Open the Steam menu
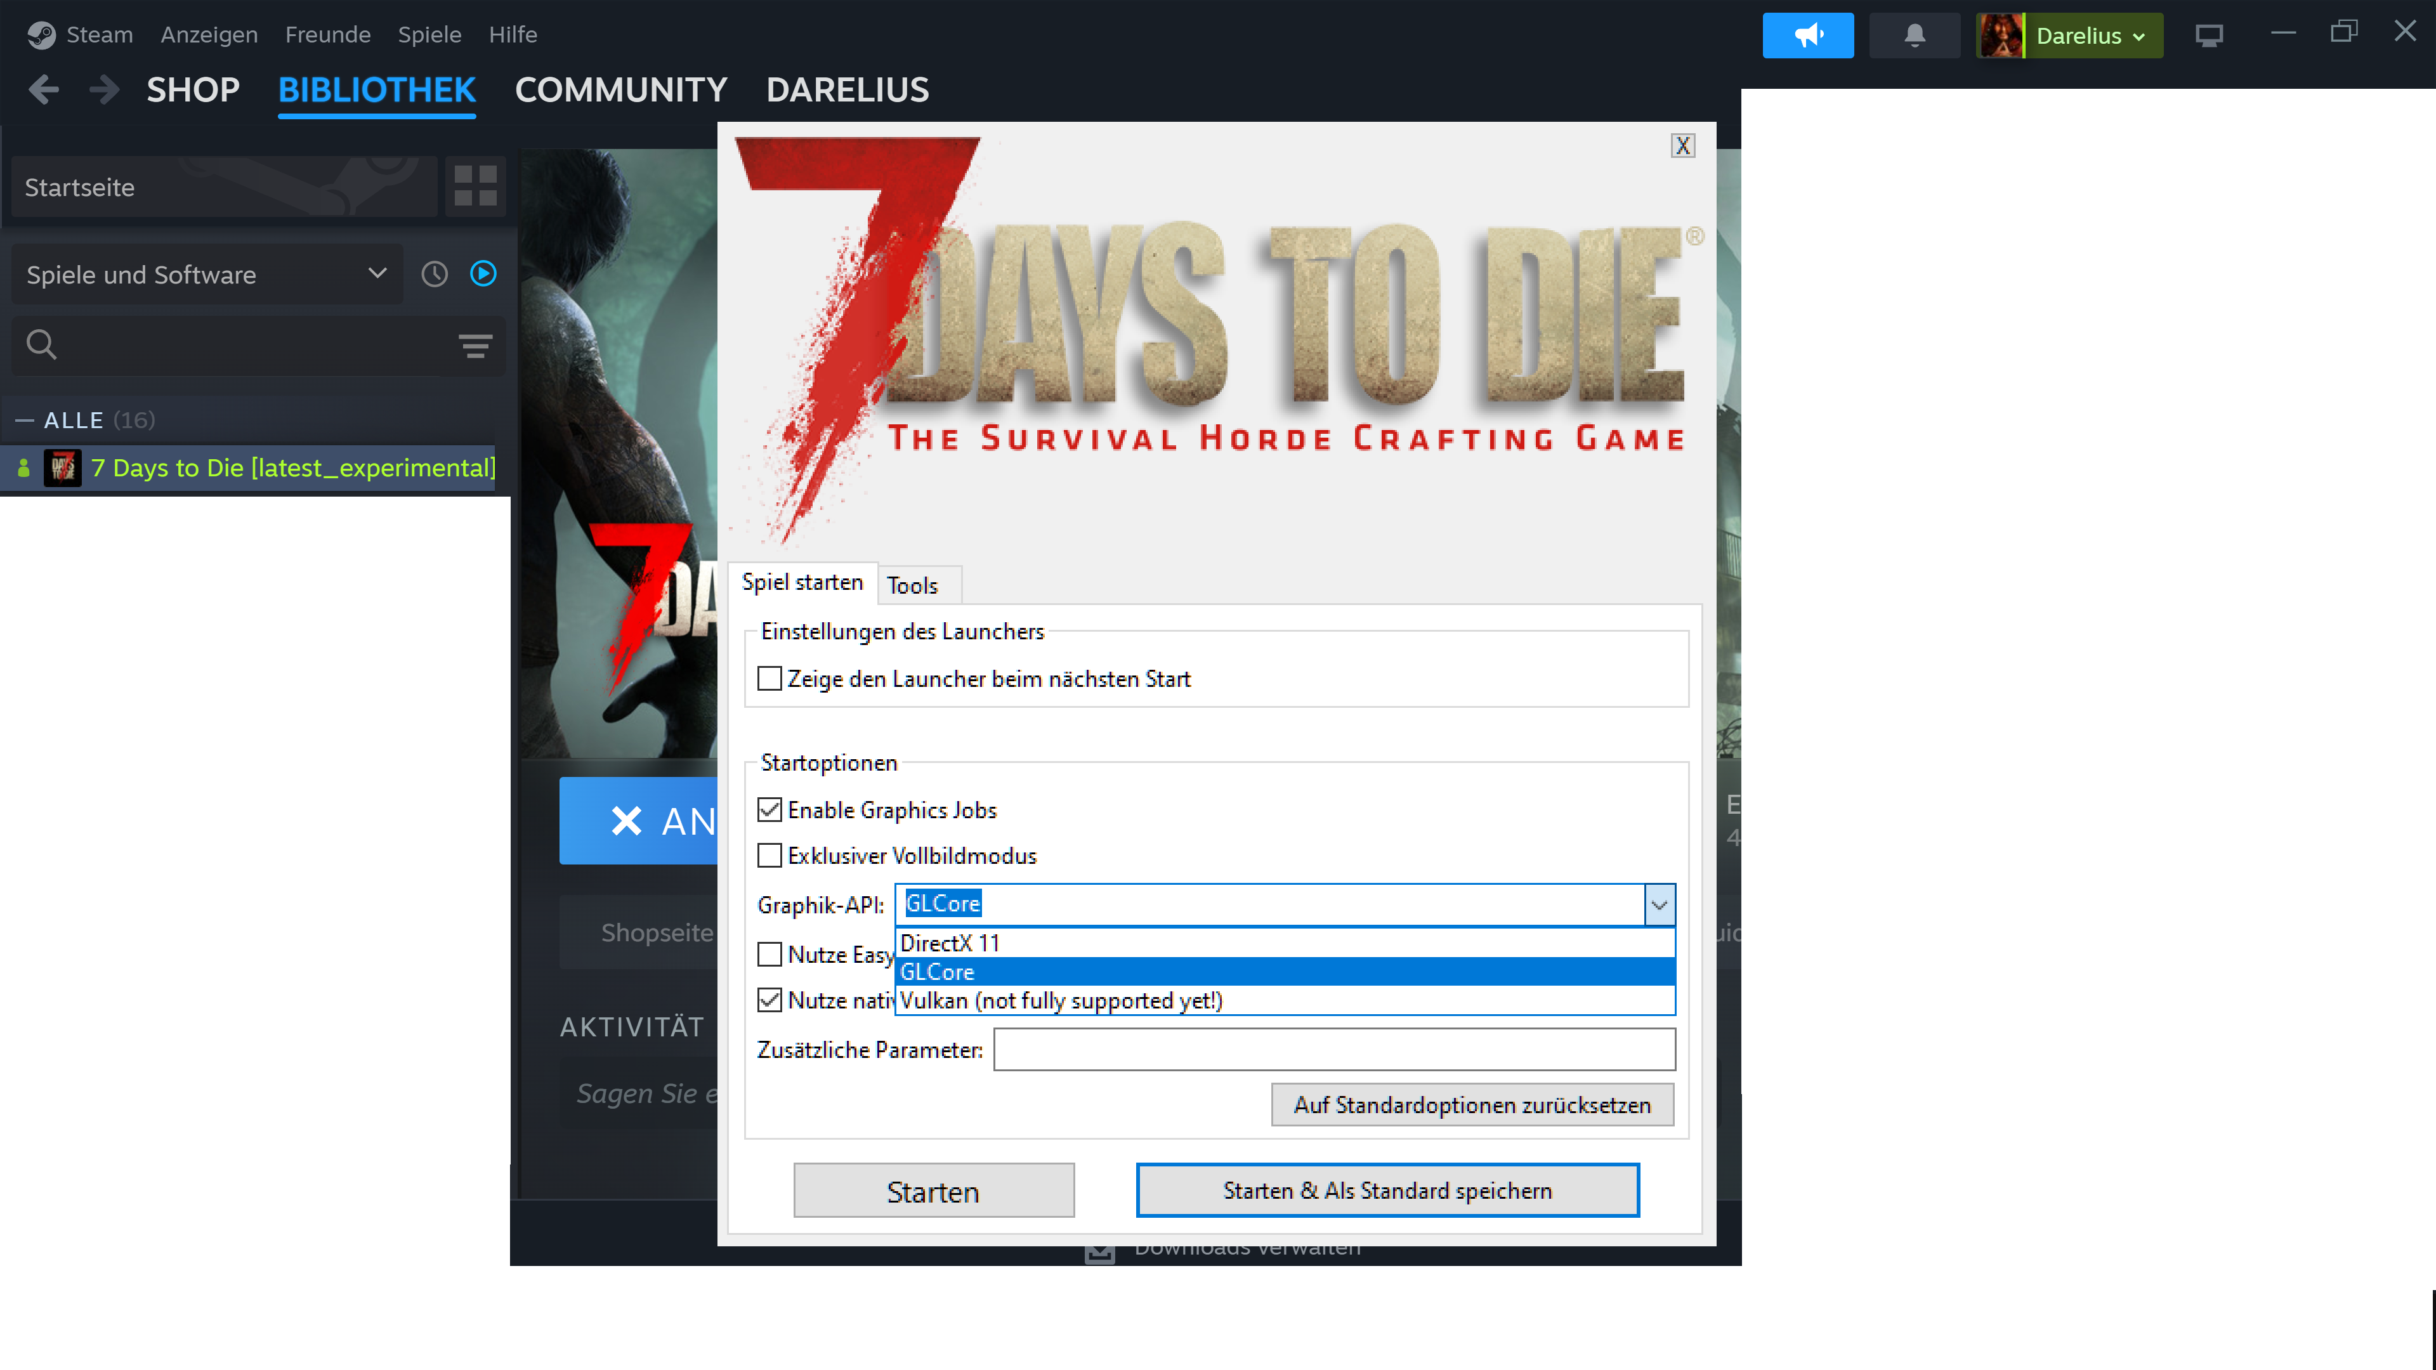 coord(100,35)
